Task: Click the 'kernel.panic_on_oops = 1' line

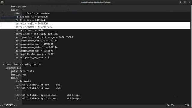Action: coord(32,58)
